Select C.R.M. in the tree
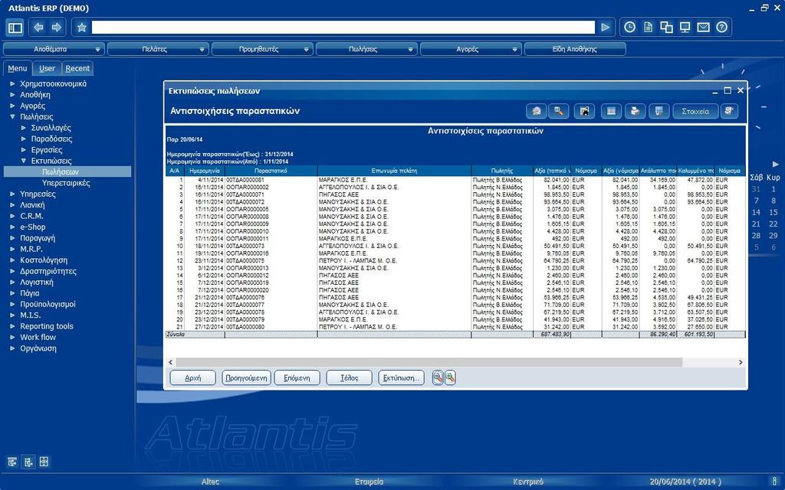 point(31,216)
